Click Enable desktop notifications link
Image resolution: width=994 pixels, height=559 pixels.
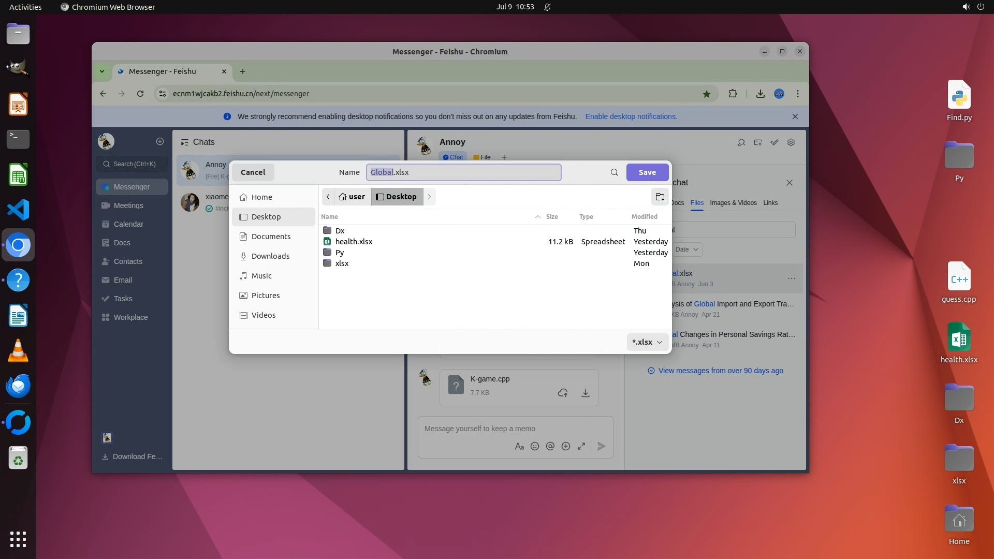[631, 116]
